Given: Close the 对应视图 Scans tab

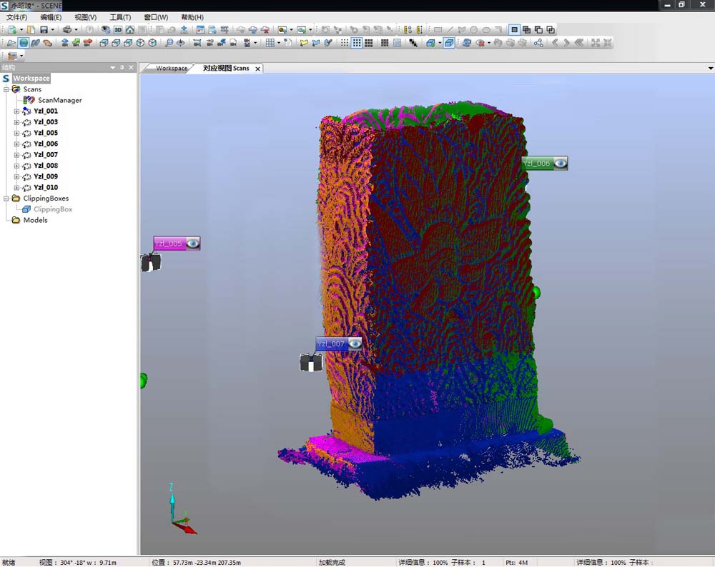Looking at the screenshot, I should pos(257,69).
